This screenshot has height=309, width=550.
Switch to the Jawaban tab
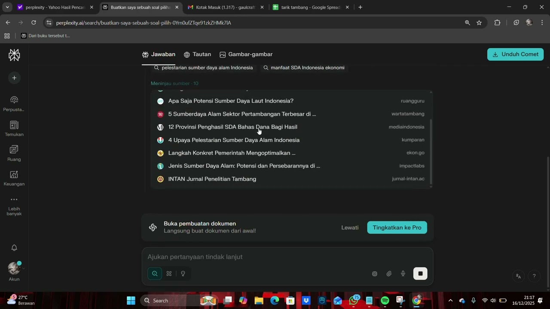[159, 55]
